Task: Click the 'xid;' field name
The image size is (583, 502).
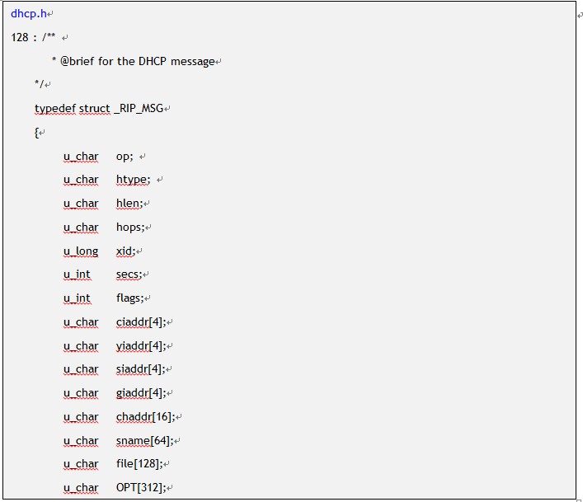Action: (125, 251)
